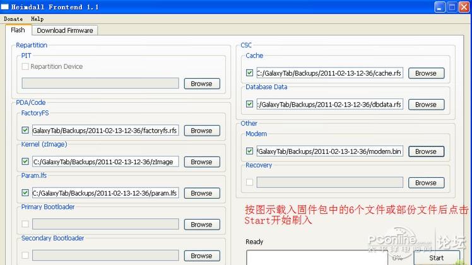Click the factoryfs.rfs path field
Viewport: 472px width, 265px height.
pyautogui.click(x=105, y=131)
